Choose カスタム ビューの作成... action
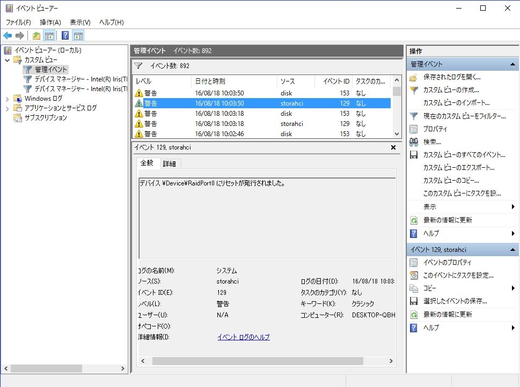520x387 pixels. coord(451,90)
